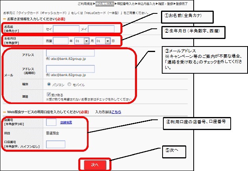248x171 pixels.
Task: Uncheck the 受け取る checkbox
Action: coord(48,95)
